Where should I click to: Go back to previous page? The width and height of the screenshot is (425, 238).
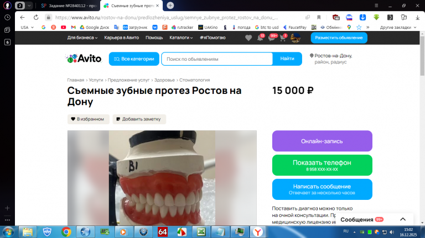[x=22, y=17]
